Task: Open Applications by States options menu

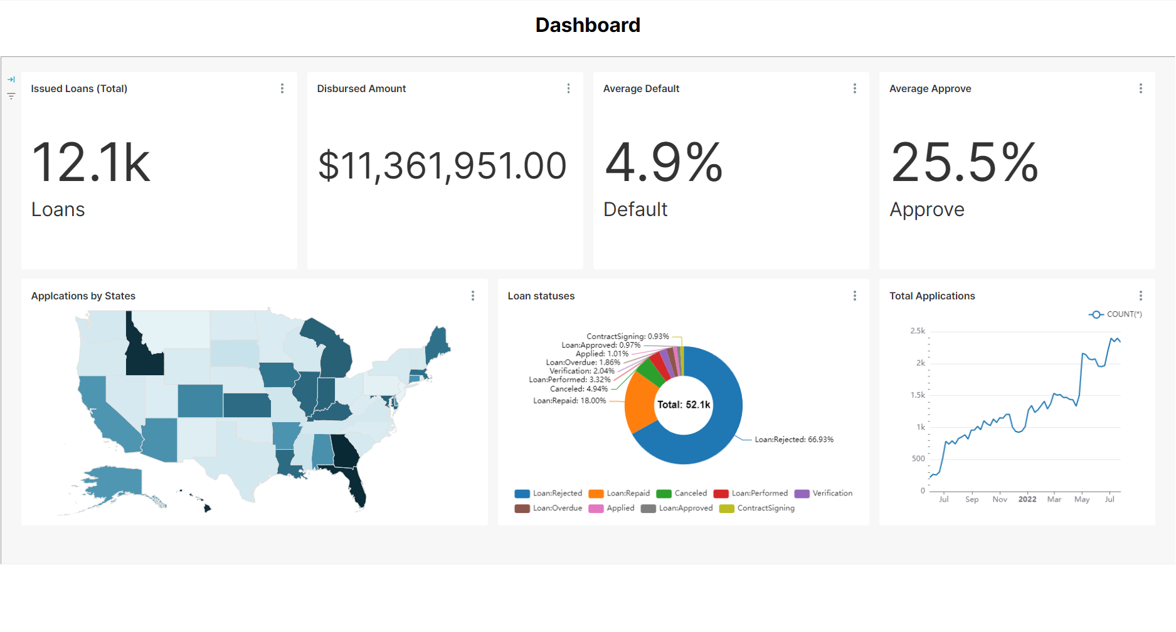Action: (x=473, y=296)
